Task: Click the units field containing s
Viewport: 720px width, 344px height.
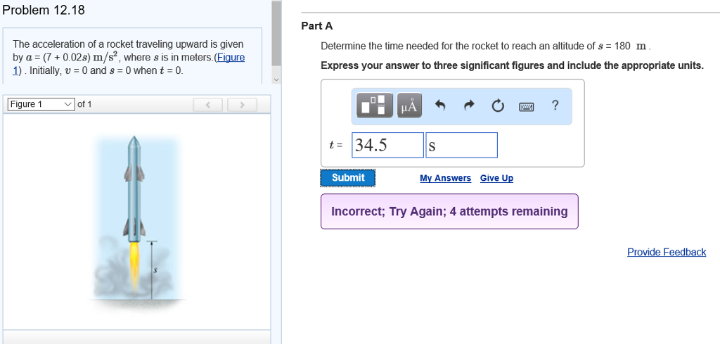Action: click(461, 146)
